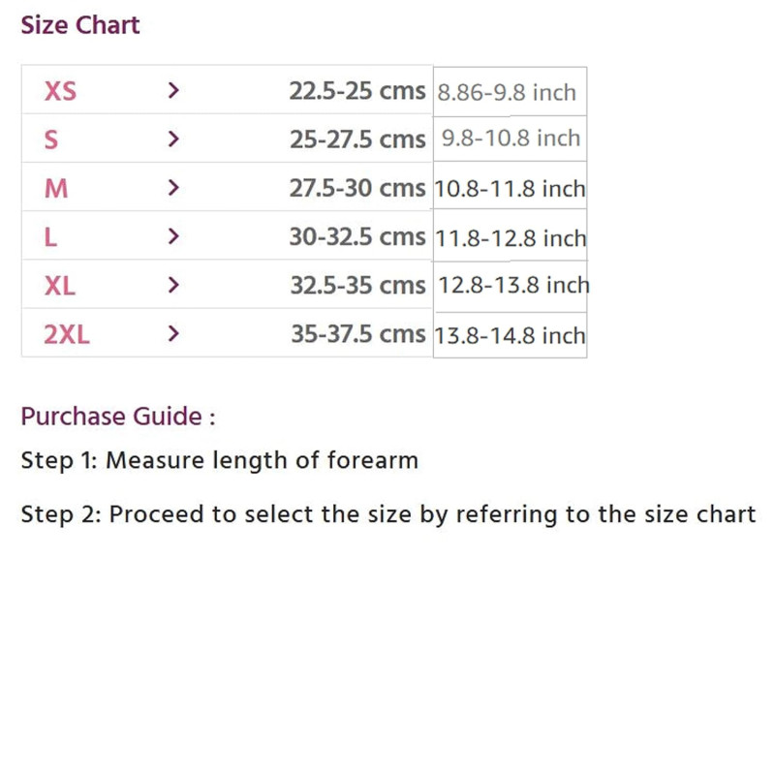Select the L size label

(x=50, y=237)
